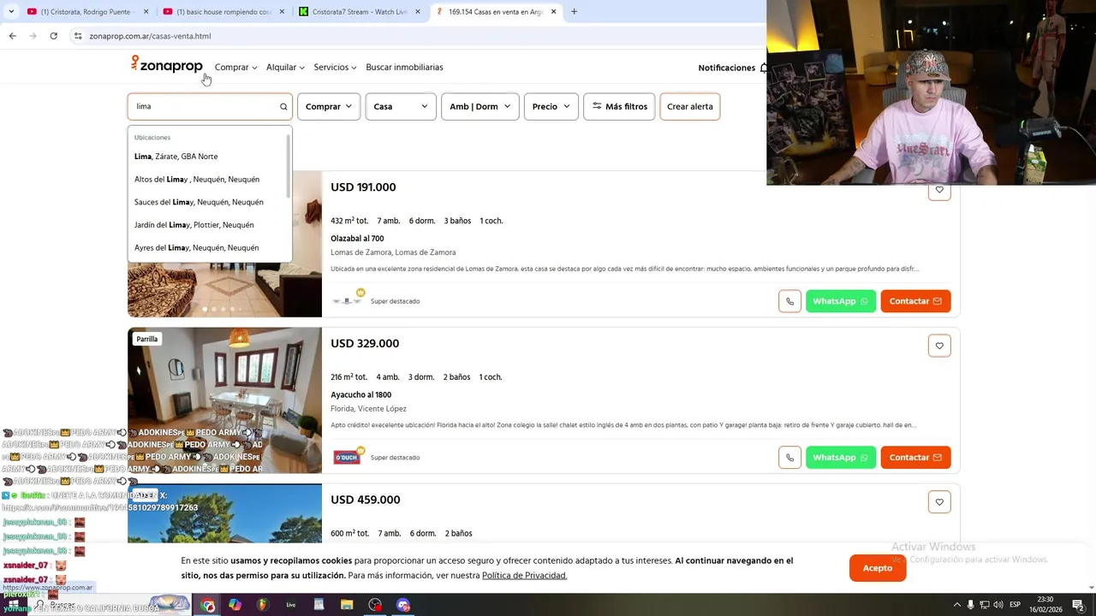Click the location search field containing lima
The width and height of the screenshot is (1096, 616).
coord(210,106)
